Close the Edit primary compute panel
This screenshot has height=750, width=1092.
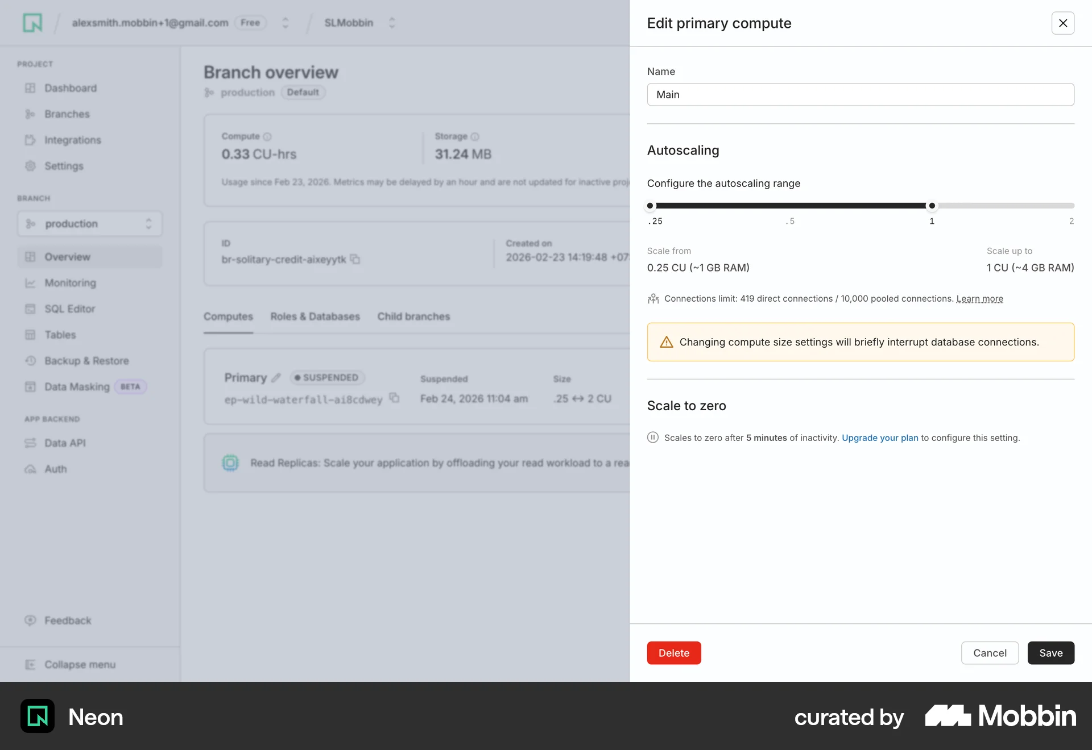click(1062, 23)
